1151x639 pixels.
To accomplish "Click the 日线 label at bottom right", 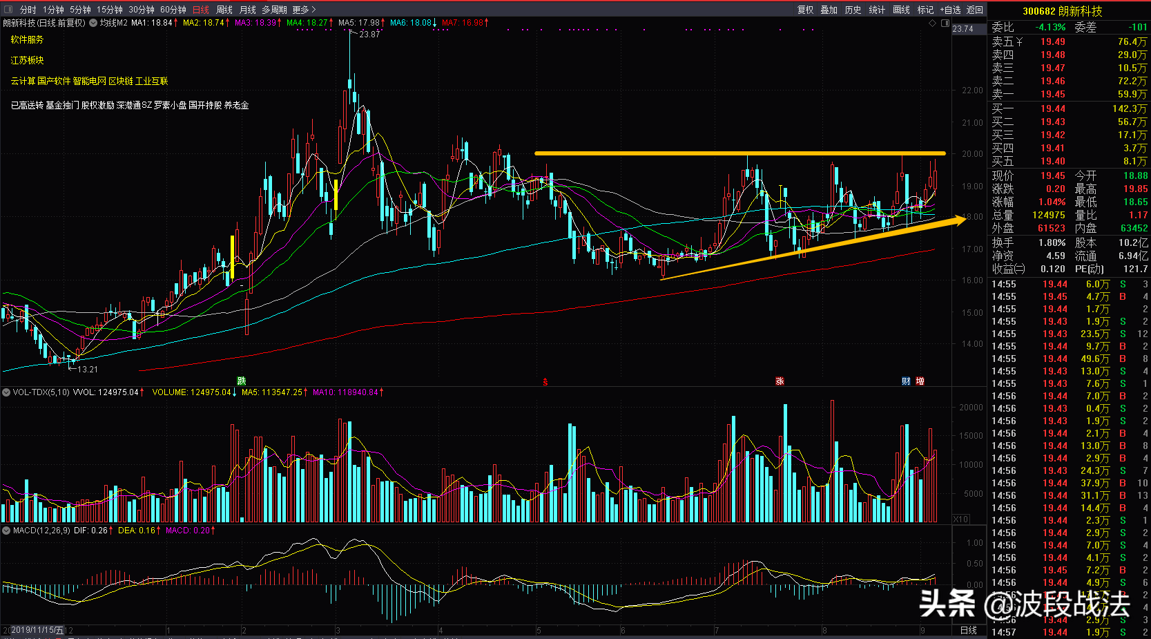I will (969, 630).
